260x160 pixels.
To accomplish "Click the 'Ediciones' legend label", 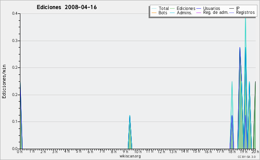I will click(186, 8).
